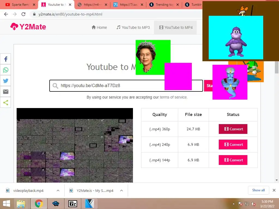
Task: Open 7-Zip from taskbar
Action: 73,204
